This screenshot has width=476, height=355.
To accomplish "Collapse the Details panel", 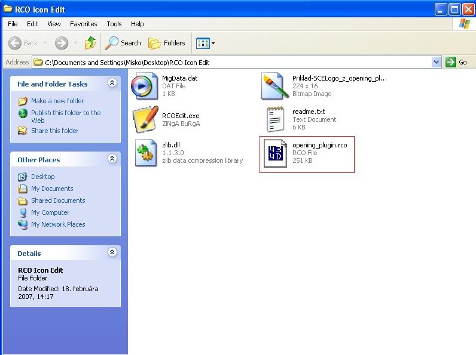I will coord(112,253).
